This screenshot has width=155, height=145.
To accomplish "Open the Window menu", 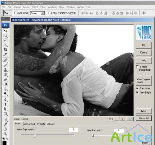I will (x=70, y=7).
